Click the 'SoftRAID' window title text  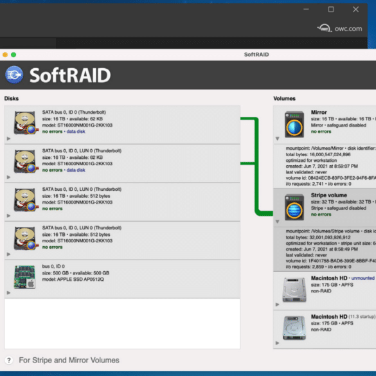coord(256,55)
